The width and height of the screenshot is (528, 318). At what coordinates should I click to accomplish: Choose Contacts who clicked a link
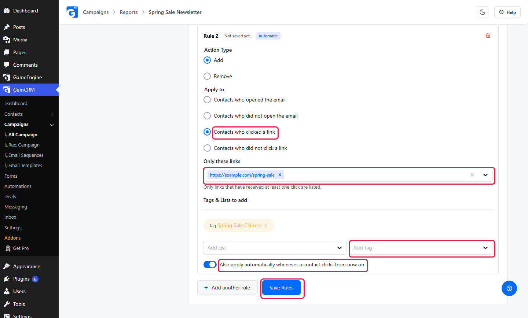[207, 132]
